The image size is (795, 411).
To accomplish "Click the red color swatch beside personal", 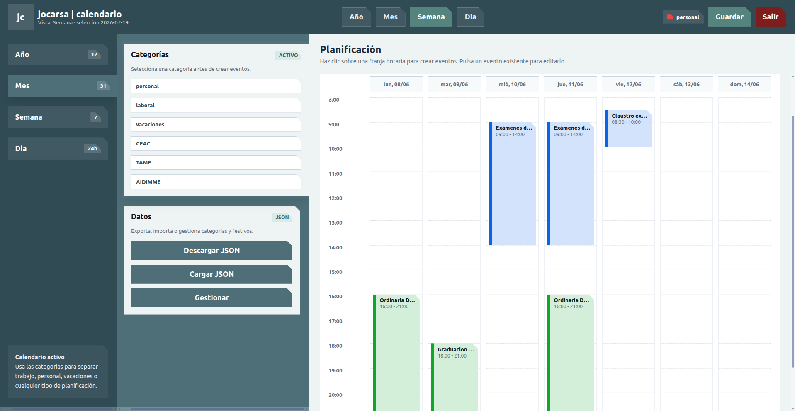I will pyautogui.click(x=670, y=17).
